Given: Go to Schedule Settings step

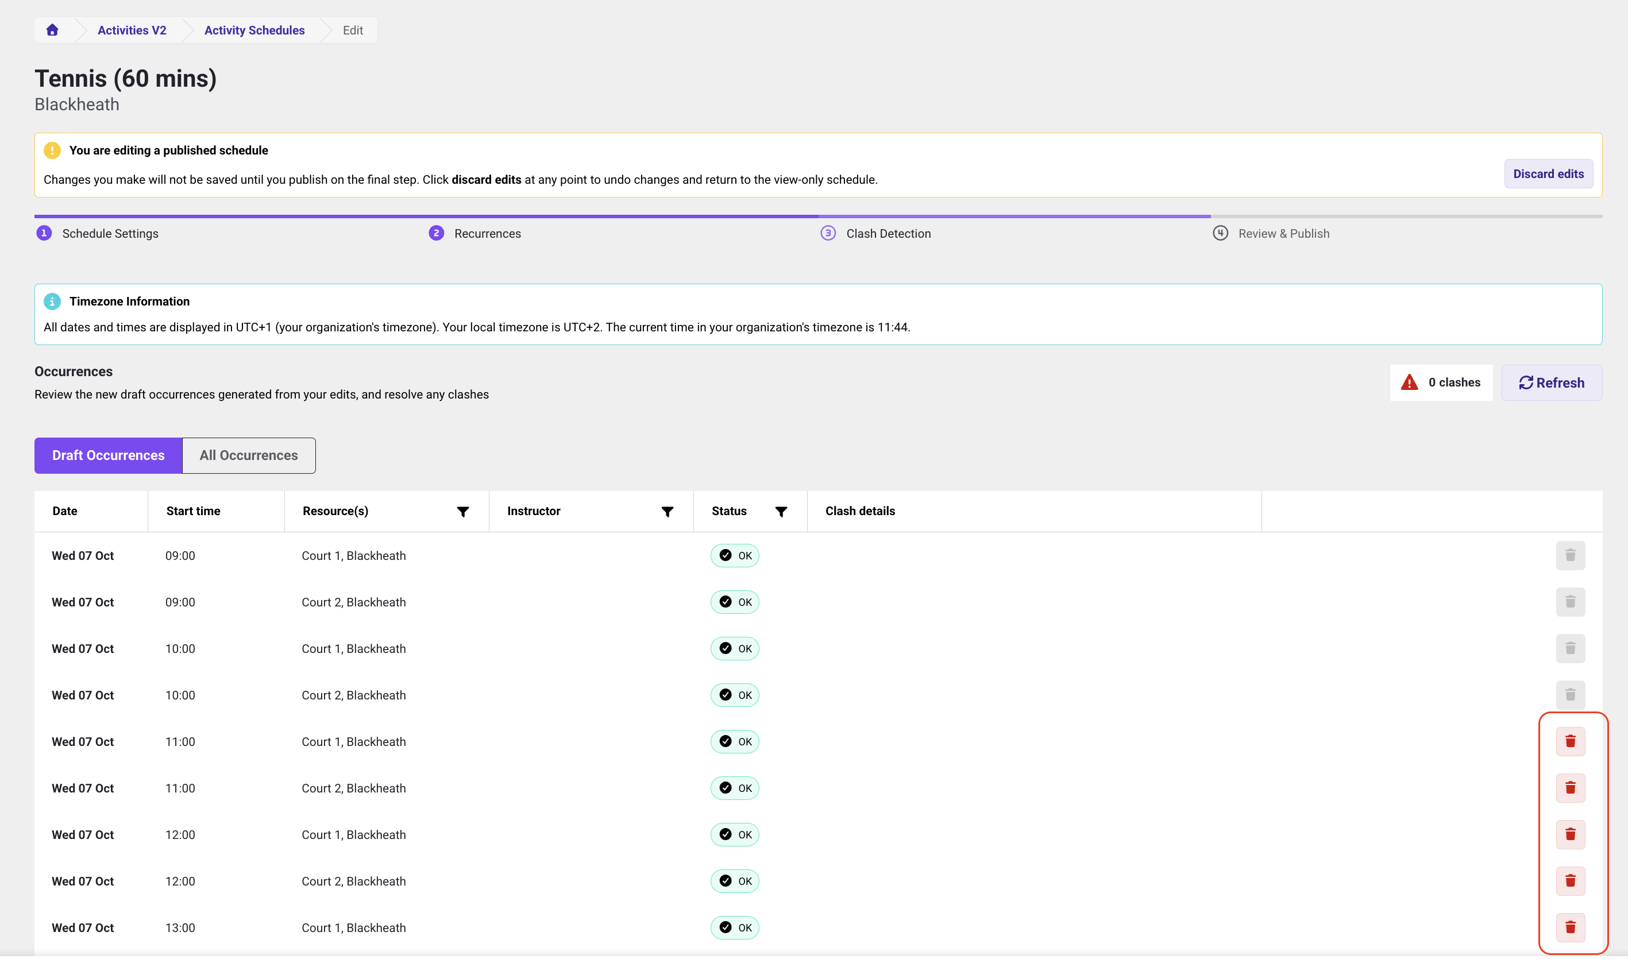Looking at the screenshot, I should (98, 233).
